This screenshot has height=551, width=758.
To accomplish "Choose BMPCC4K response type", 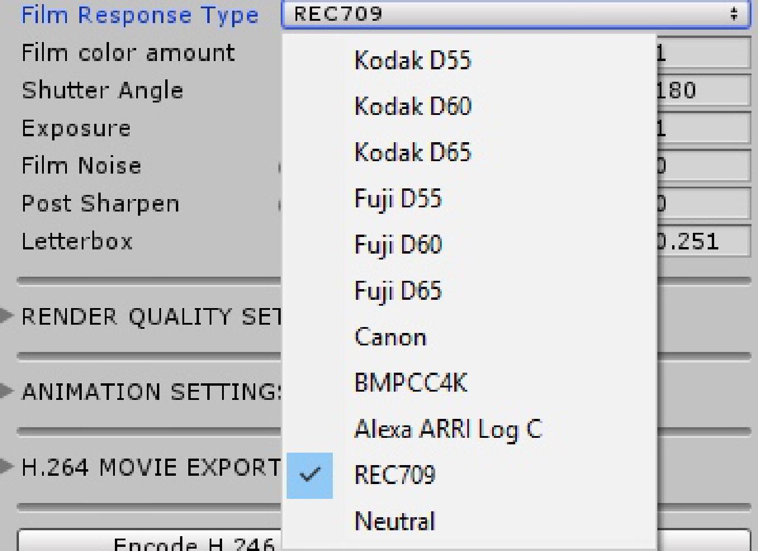I will coord(470,383).
